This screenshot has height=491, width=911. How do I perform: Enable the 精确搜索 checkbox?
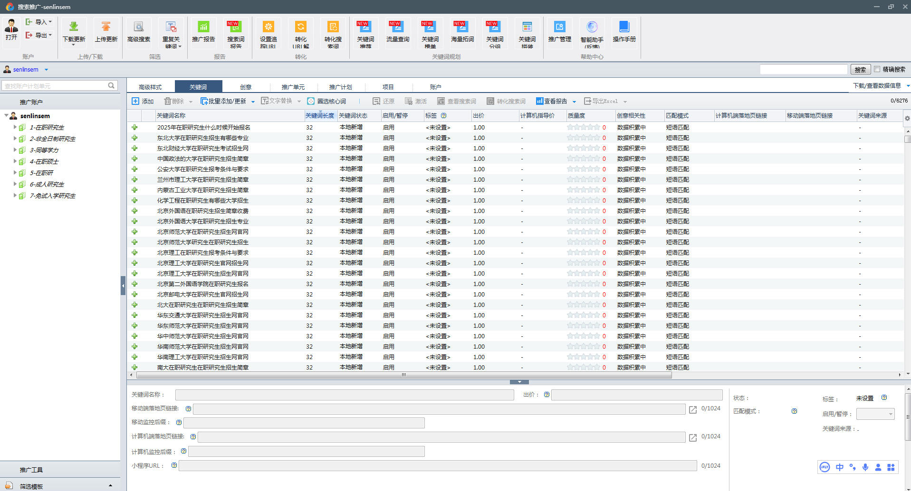point(877,69)
